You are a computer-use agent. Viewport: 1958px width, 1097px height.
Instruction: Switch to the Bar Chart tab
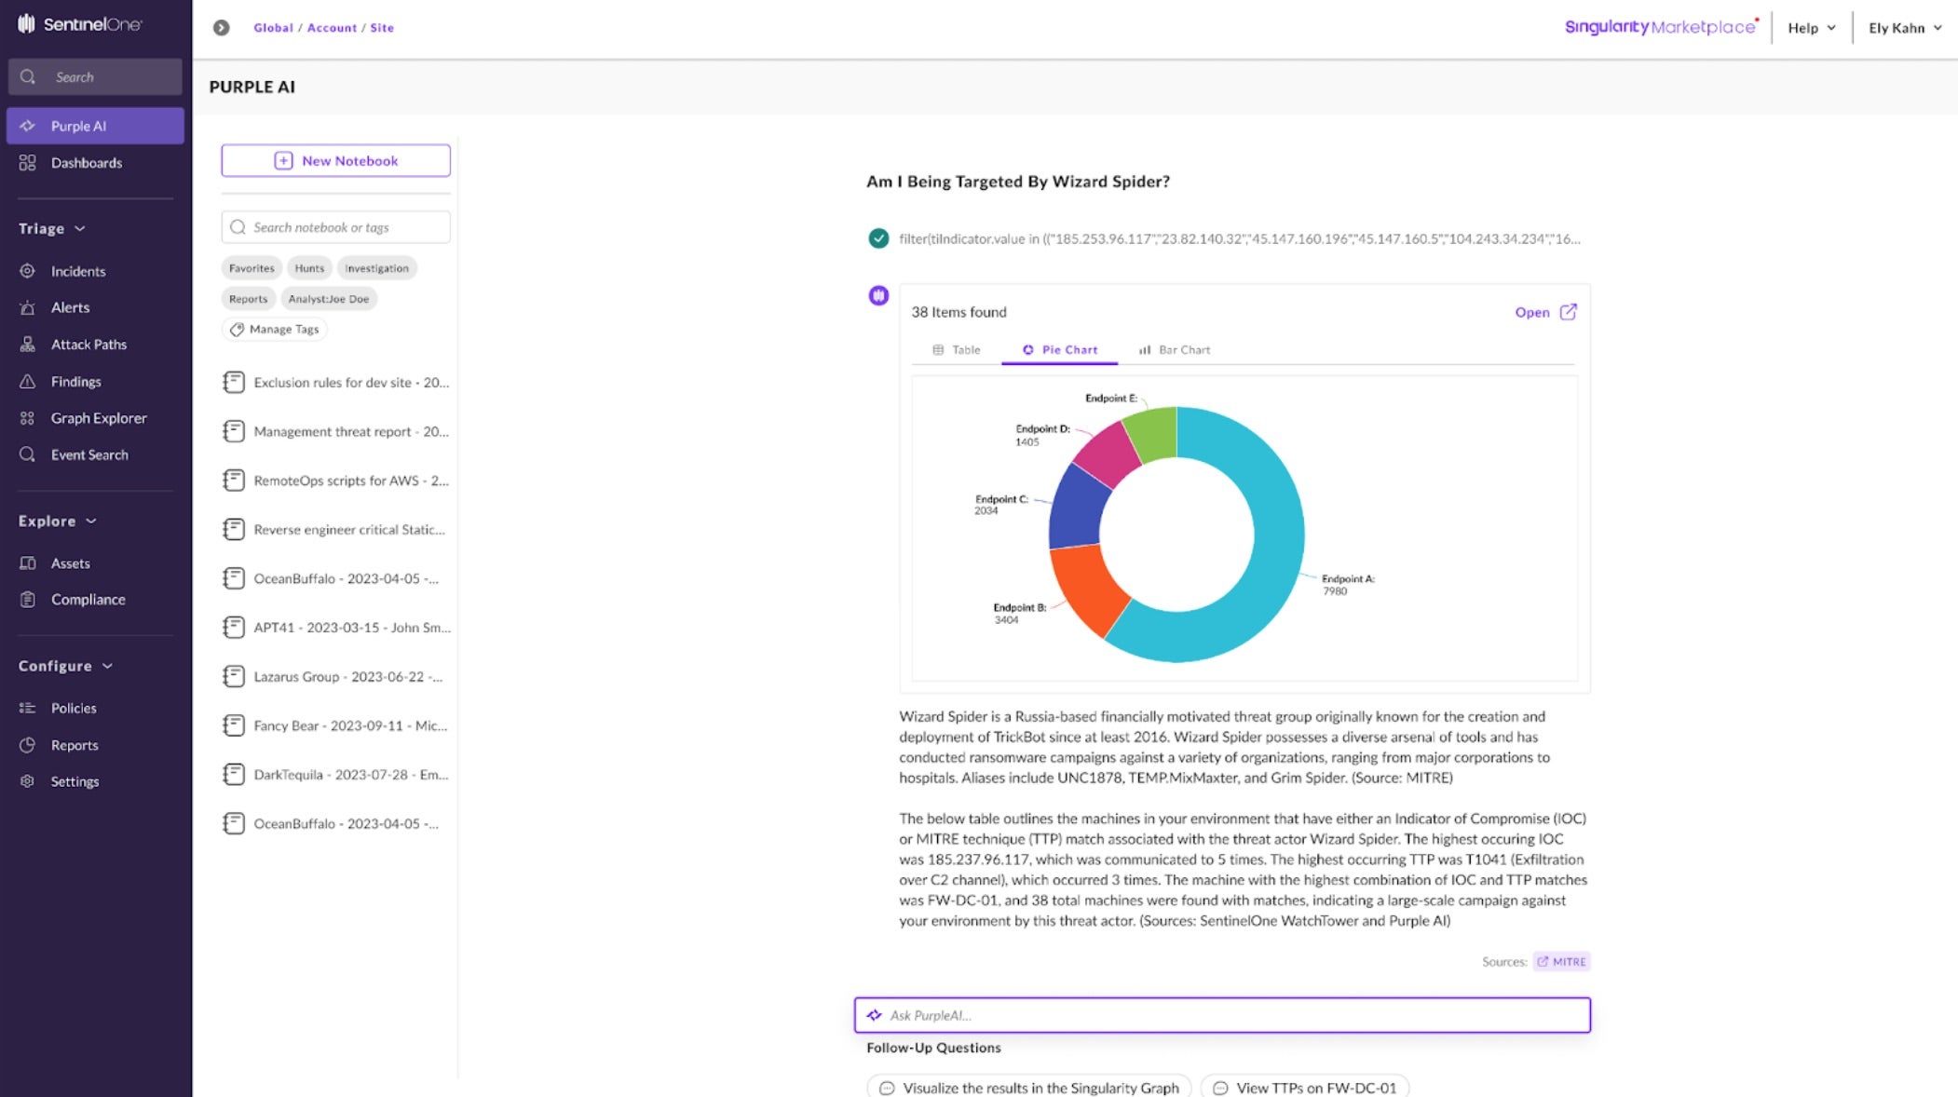(x=1174, y=350)
